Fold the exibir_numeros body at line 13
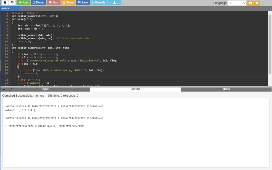 coord(9,51)
